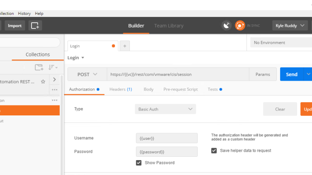Viewport: 312px width, 175px height.
Task: Click the Clear authorization button
Action: coord(280,109)
